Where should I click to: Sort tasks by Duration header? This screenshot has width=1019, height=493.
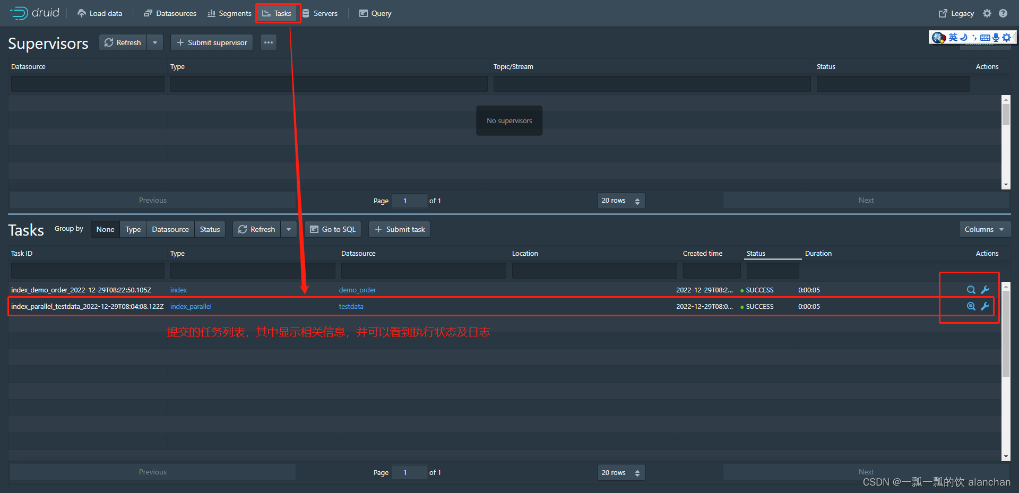tap(818, 253)
